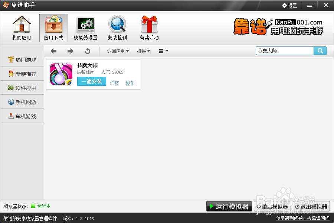Minimize the 靠谱助手 window

pos(310,6)
